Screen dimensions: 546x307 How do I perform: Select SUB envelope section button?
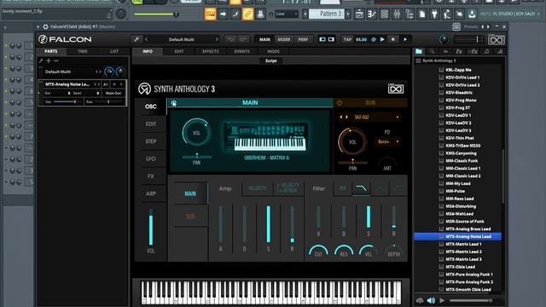[190, 216]
